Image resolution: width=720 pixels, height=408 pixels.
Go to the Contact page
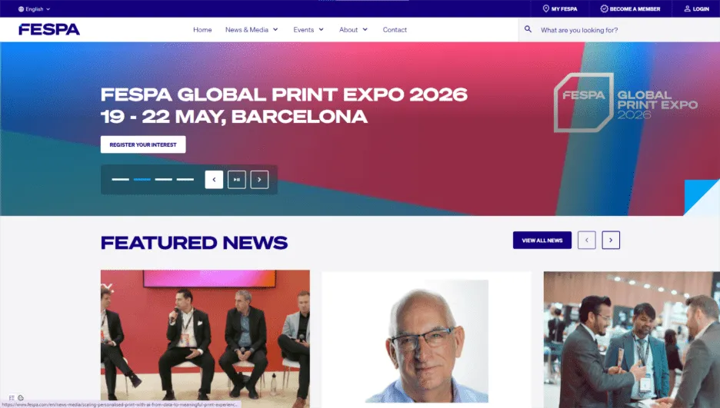tap(395, 30)
